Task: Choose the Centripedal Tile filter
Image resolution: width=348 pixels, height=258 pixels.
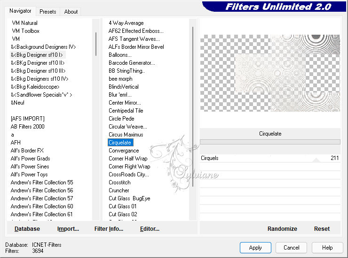Action: (x=126, y=111)
